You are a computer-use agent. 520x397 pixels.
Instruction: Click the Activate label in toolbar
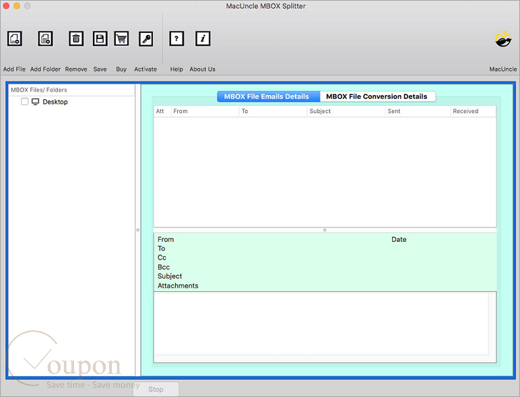[145, 69]
